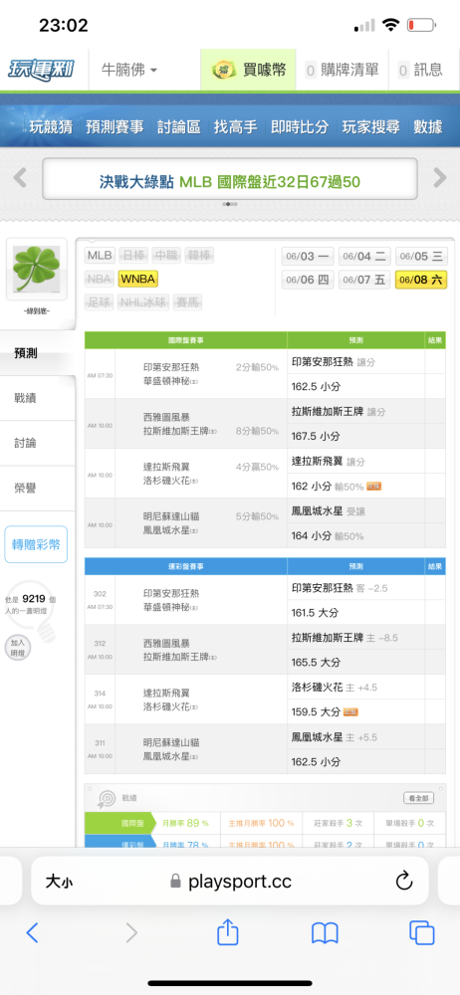Tap the playsport logo in the header
Screen dimensions: 460x995
click(x=41, y=69)
